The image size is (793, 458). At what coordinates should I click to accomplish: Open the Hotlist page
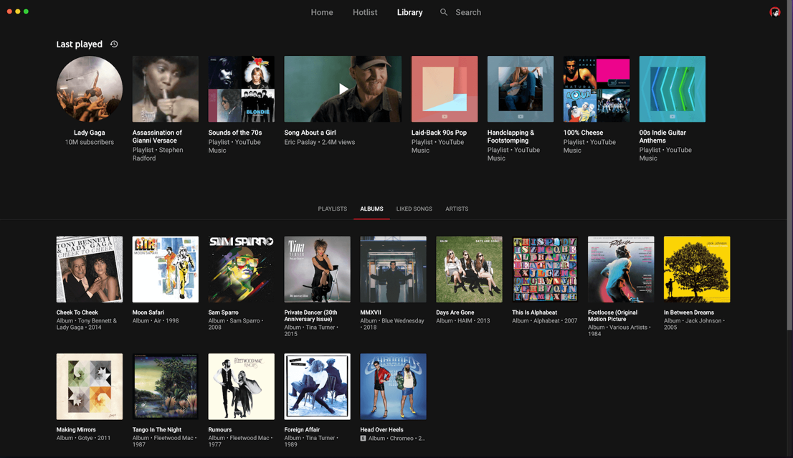point(365,12)
